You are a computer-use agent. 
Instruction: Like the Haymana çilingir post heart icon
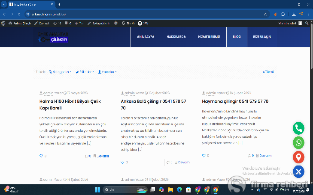pyautogui.click(x=204, y=155)
